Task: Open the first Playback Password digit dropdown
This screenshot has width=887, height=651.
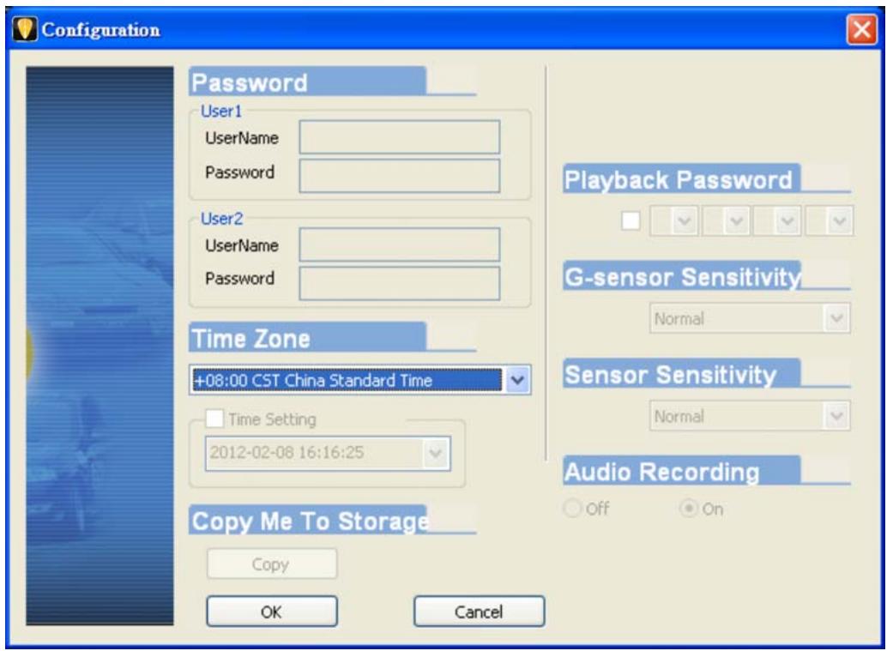Action: click(685, 220)
